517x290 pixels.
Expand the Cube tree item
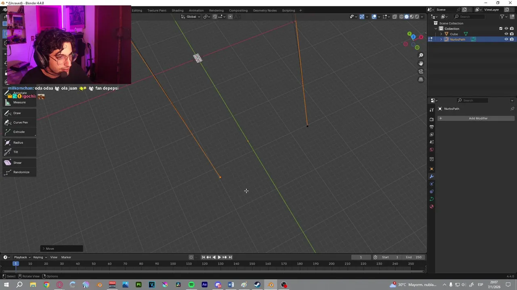tap(441, 34)
